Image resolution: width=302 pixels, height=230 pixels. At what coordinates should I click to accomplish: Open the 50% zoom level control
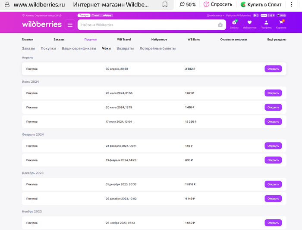point(188,5)
